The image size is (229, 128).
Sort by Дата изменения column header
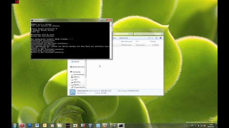tap(126, 42)
